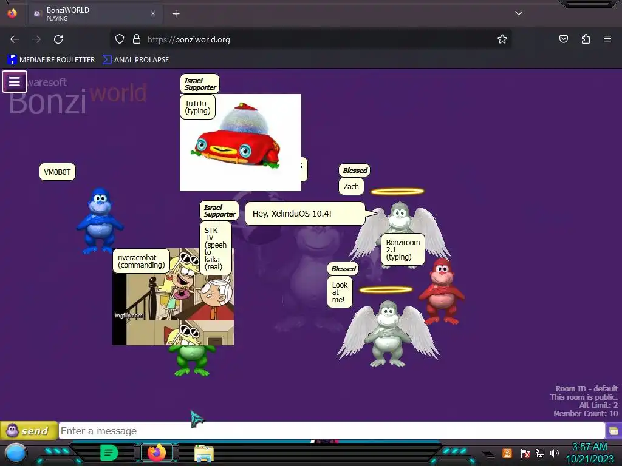Open the Firefox application menu
622x466 pixels.
tap(607, 39)
